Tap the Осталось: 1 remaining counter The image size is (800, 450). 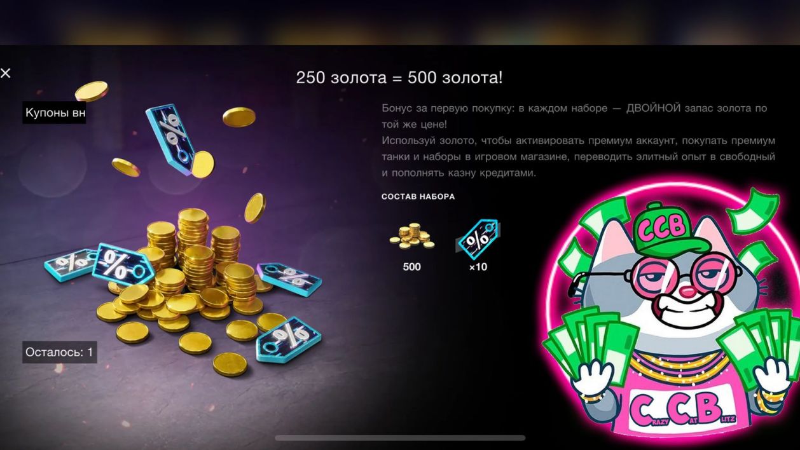(60, 351)
